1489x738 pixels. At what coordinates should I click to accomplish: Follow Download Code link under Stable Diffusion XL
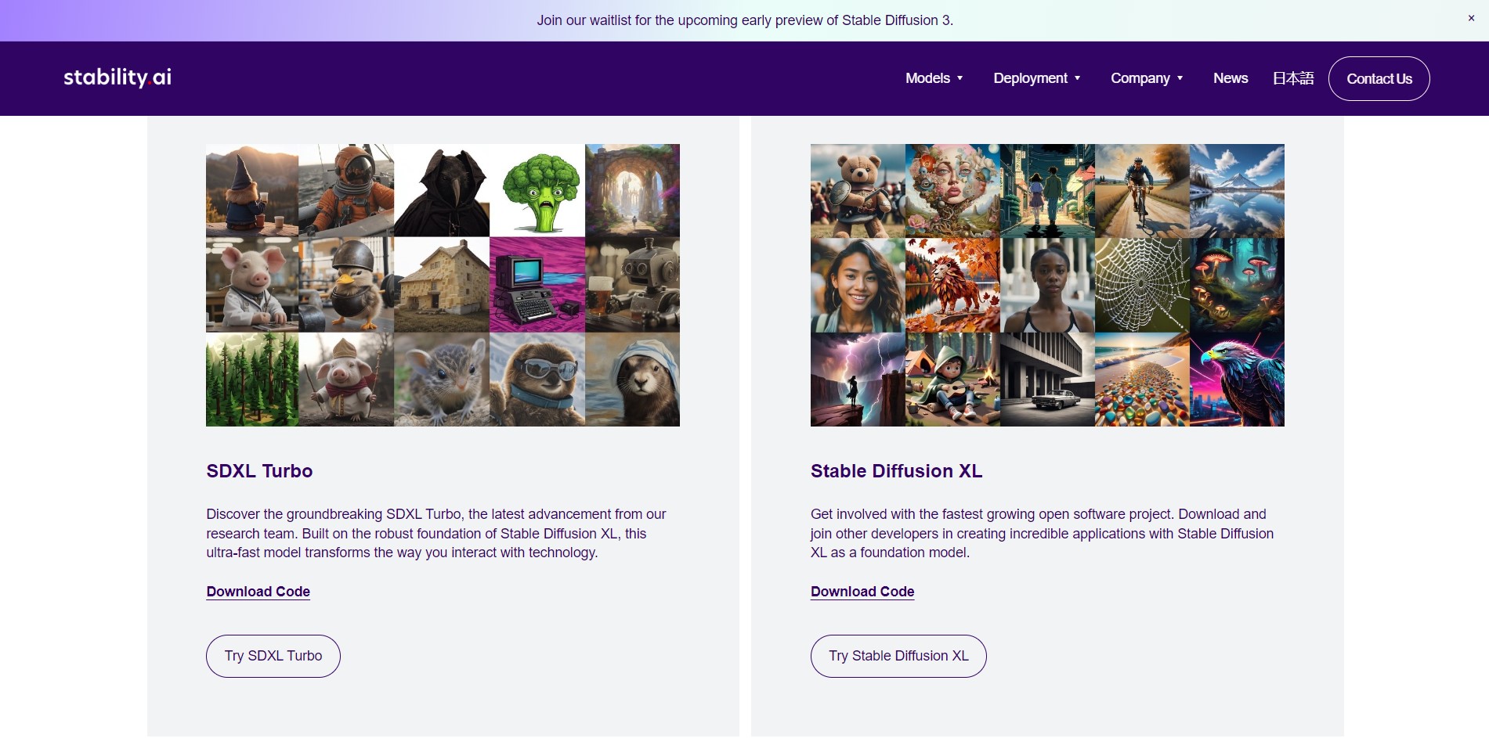coord(862,592)
